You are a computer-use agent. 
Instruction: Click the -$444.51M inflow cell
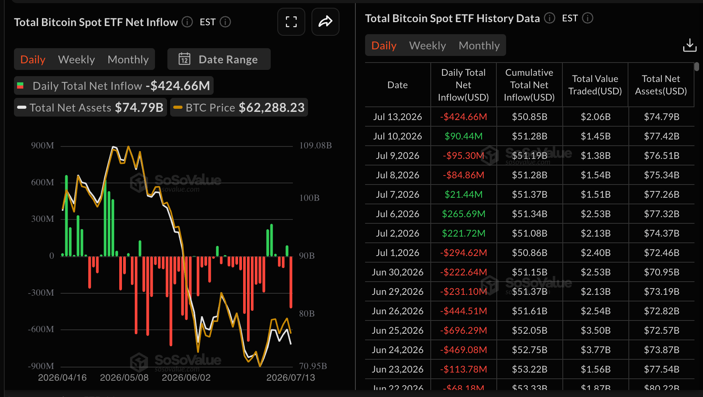(x=463, y=311)
